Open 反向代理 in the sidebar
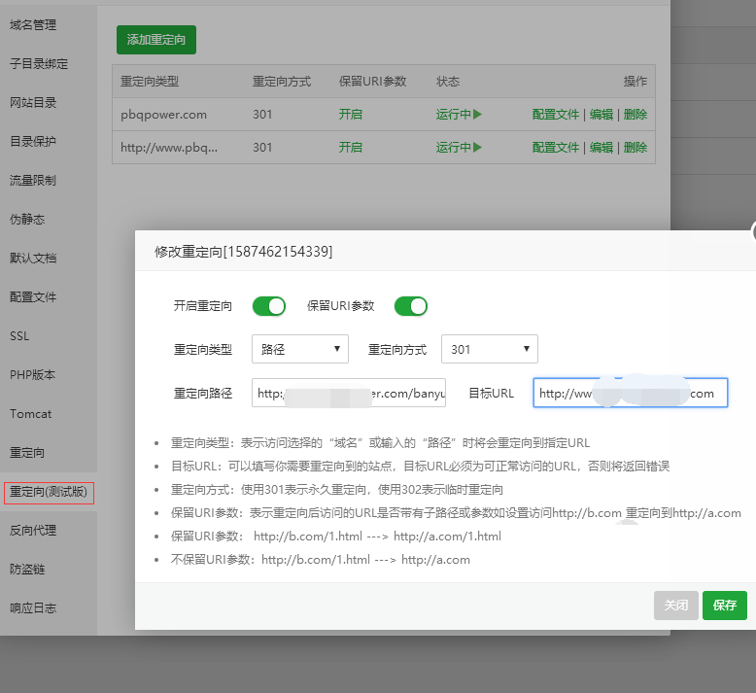This screenshot has height=693, width=756. (33, 531)
